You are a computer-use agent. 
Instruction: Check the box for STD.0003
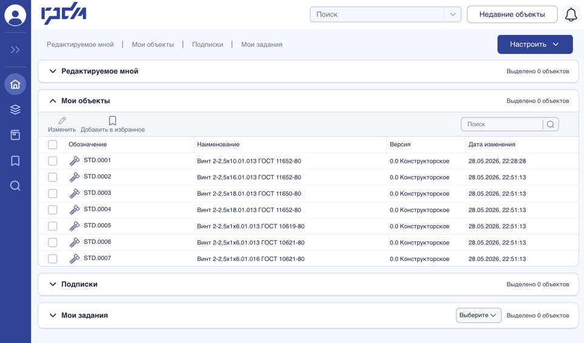tap(53, 194)
